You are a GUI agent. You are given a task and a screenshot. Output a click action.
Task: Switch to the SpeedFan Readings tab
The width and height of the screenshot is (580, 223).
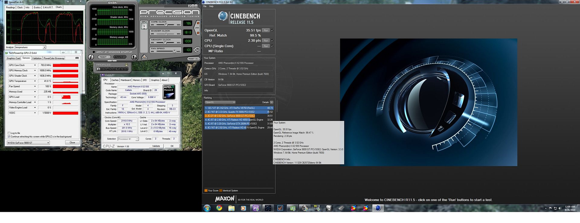pos(11,8)
